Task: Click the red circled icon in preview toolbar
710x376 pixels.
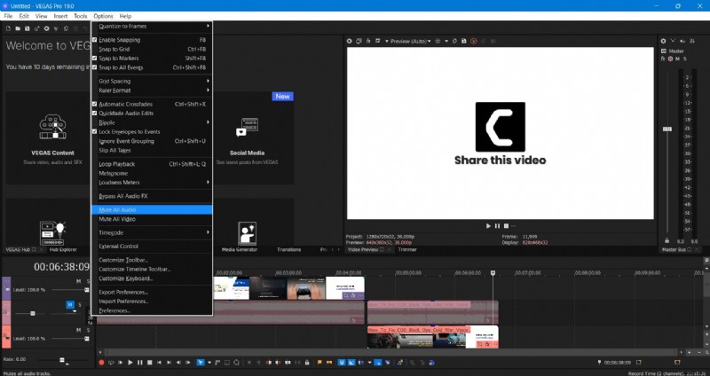Action: pos(474,41)
